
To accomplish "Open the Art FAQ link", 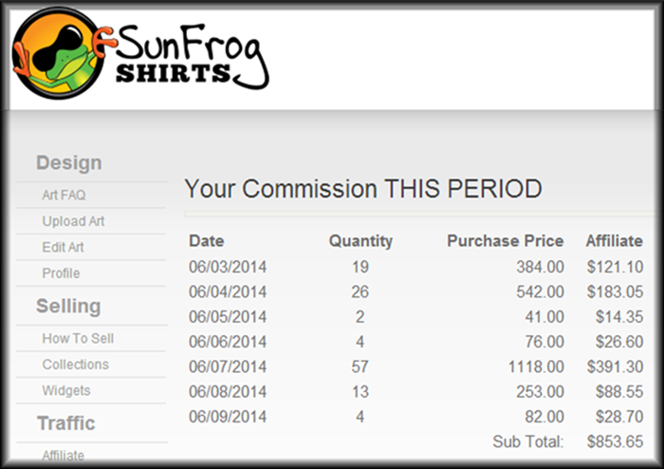I will pos(64,195).
